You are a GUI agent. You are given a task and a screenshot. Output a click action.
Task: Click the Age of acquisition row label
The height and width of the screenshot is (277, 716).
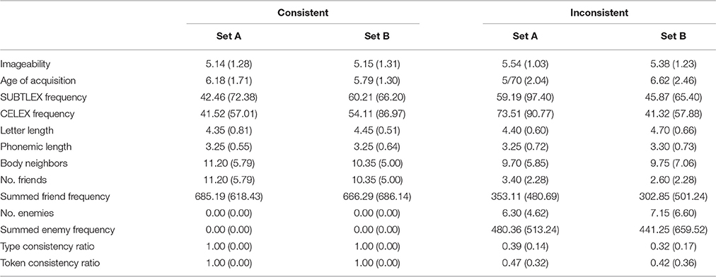(x=38, y=81)
